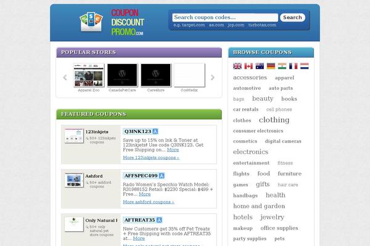Viewport: 370px width, 246px height.
Task: Browse the office supplies category
Action: (x=279, y=228)
